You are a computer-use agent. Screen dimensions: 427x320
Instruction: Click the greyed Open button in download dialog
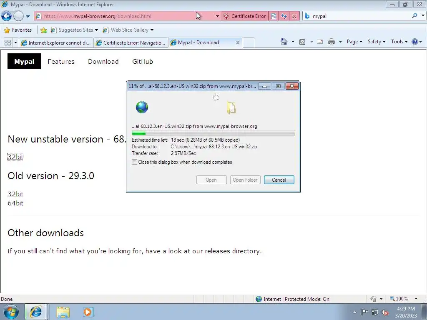pos(211,180)
